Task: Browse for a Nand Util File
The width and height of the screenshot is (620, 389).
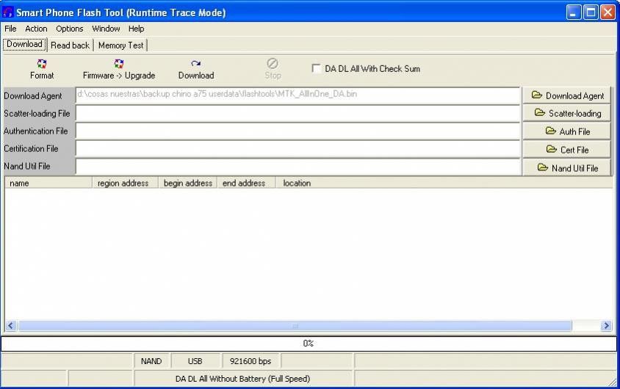Action: [x=567, y=168]
